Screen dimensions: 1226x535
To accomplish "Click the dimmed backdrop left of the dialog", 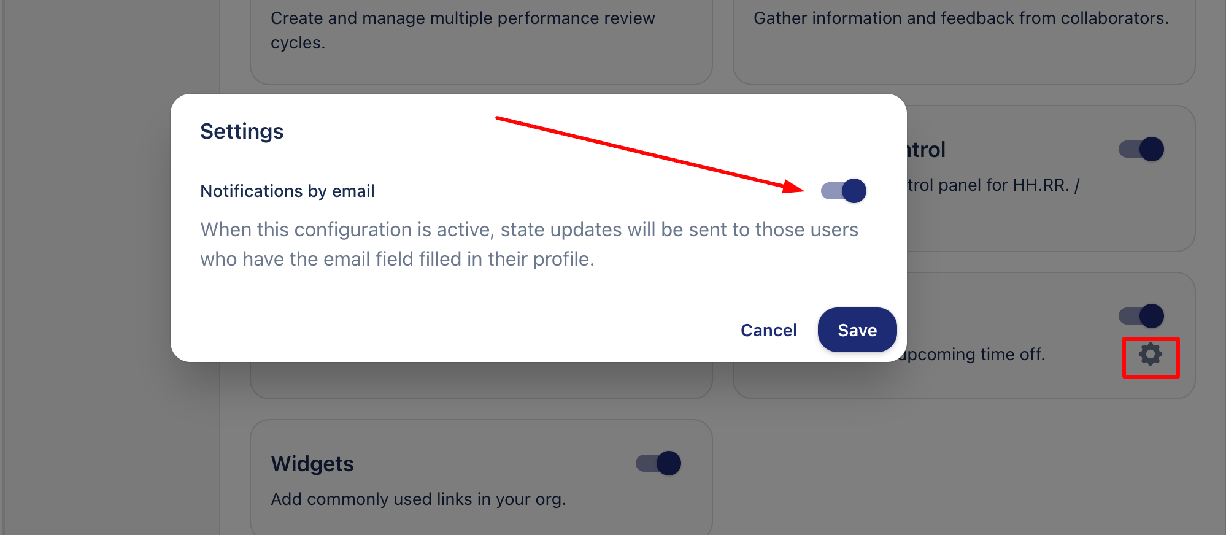I will coord(110,245).
